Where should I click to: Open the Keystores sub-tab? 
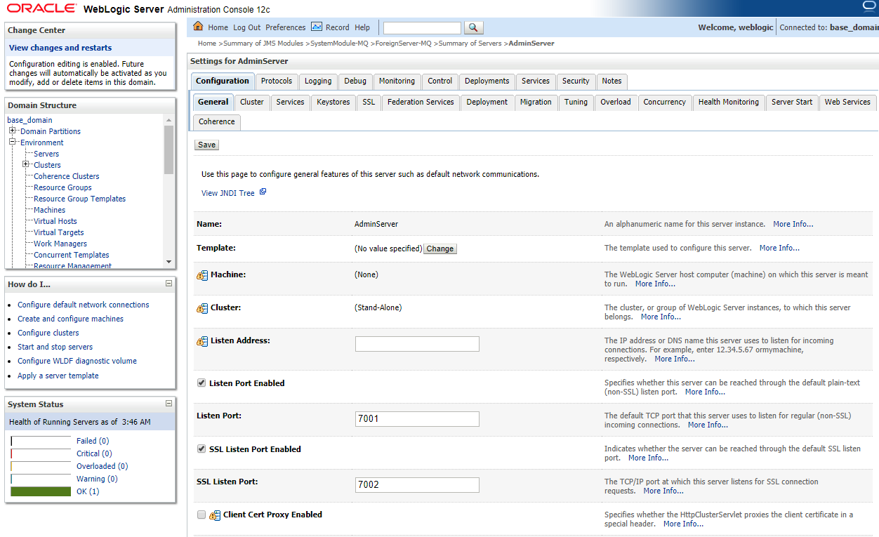pyautogui.click(x=333, y=102)
